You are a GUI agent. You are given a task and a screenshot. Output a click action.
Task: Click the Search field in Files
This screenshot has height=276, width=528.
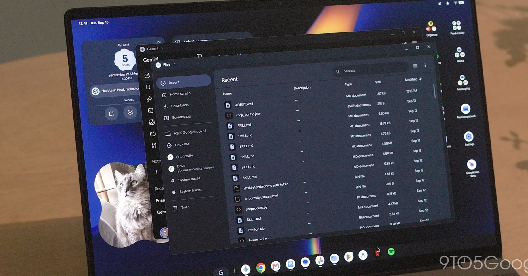coord(370,70)
